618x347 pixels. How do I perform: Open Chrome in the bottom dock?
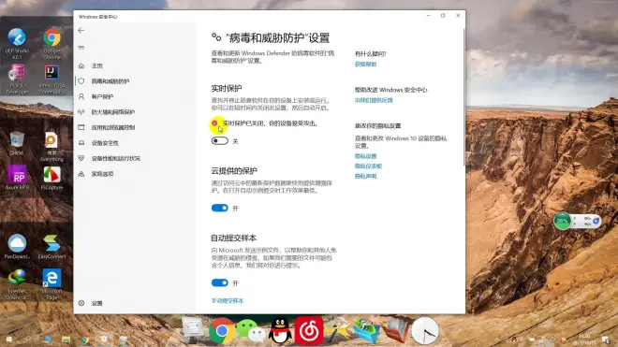tap(222, 331)
